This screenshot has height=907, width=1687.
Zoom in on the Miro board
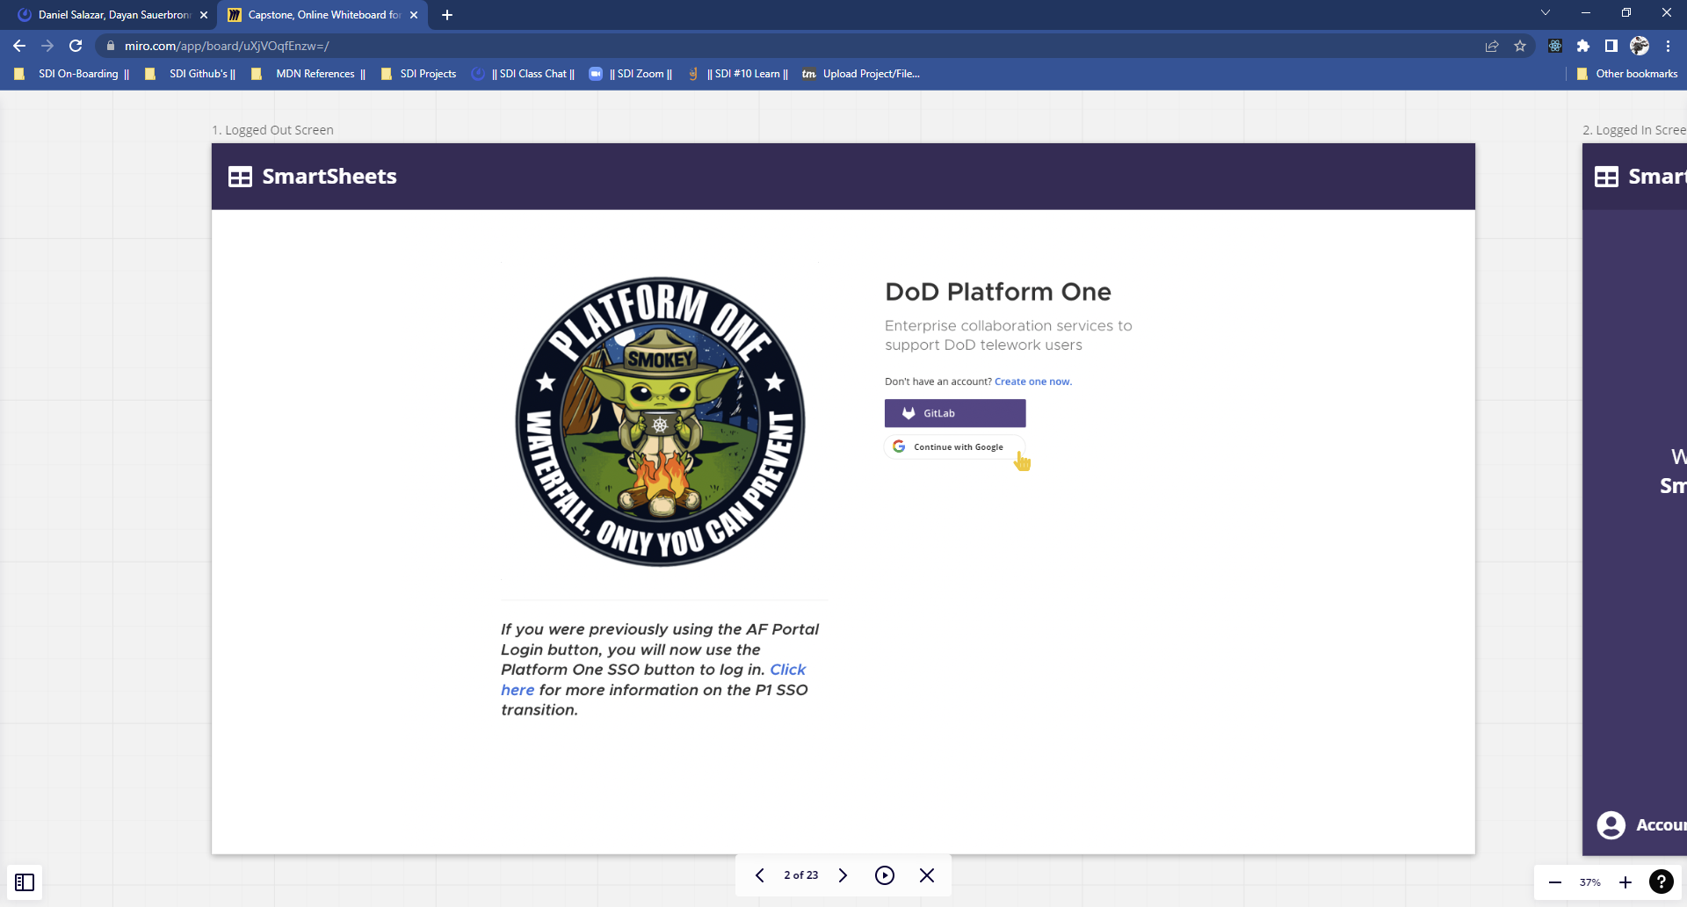point(1625,882)
